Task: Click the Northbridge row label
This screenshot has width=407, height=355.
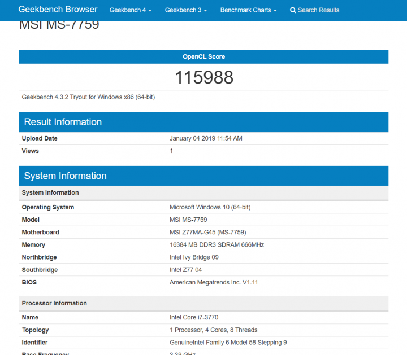Action: [39, 257]
